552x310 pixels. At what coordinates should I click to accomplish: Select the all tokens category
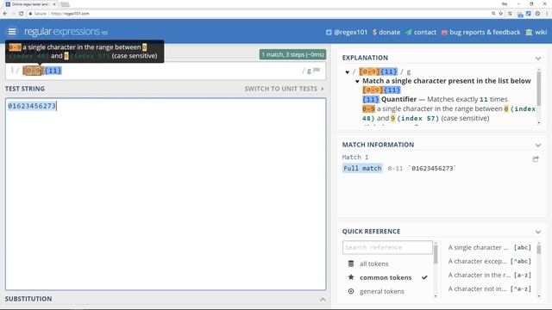(373, 263)
